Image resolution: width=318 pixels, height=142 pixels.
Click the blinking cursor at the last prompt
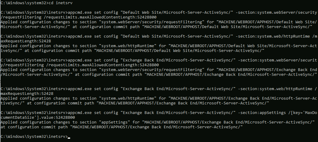click(69, 138)
